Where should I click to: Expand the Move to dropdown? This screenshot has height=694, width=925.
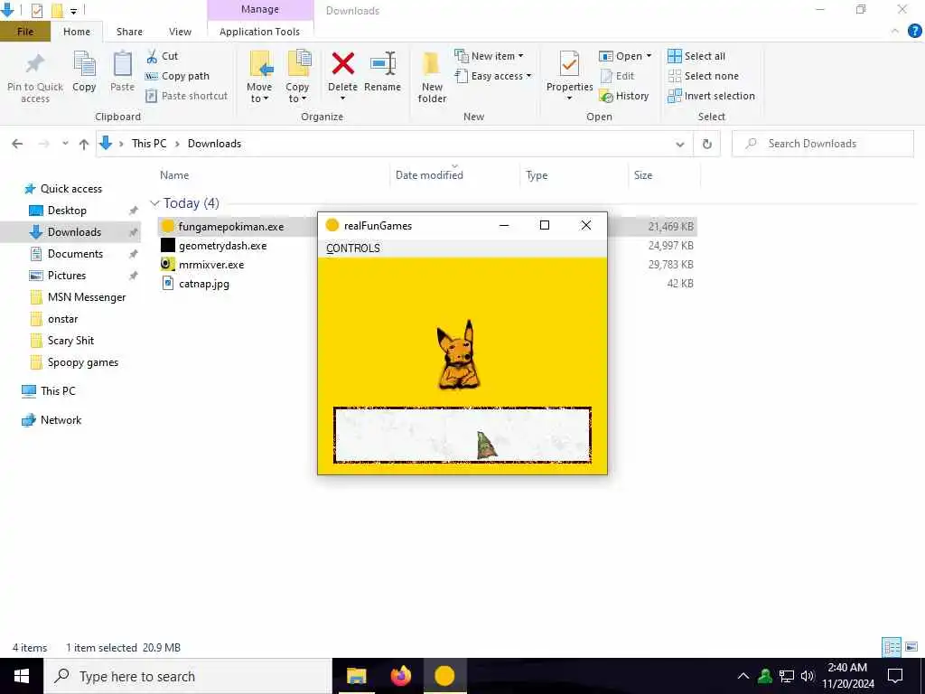259,93
